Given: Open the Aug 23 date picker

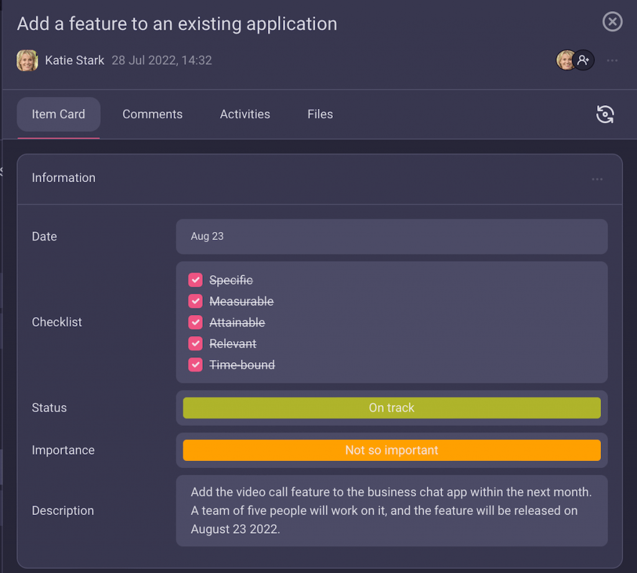Looking at the screenshot, I should coord(391,236).
